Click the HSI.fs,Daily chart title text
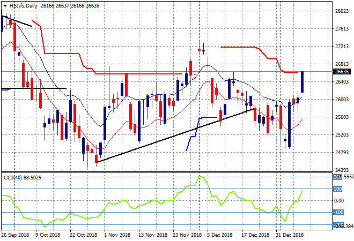This screenshot has width=354, height=241. tap(24, 6)
